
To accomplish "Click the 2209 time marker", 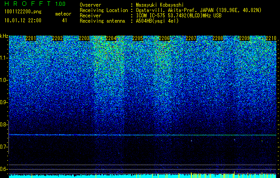I will point(244,38).
